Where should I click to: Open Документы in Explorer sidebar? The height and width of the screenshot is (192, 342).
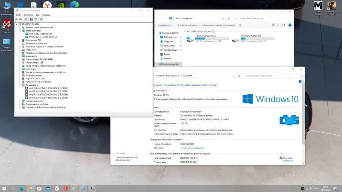point(169,46)
